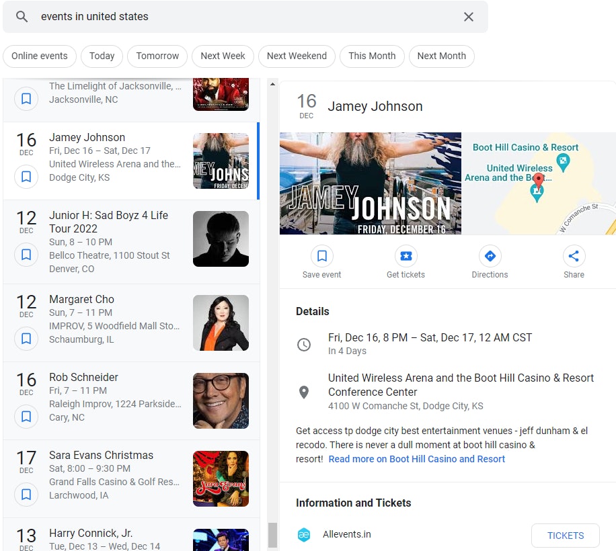
Task: Filter events by Next Week
Action: click(223, 56)
